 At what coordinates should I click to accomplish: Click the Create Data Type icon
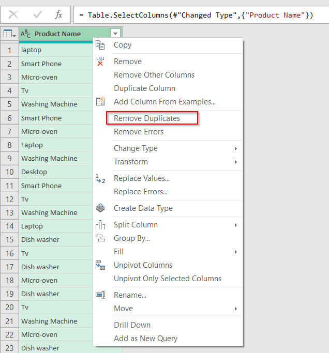point(100,208)
